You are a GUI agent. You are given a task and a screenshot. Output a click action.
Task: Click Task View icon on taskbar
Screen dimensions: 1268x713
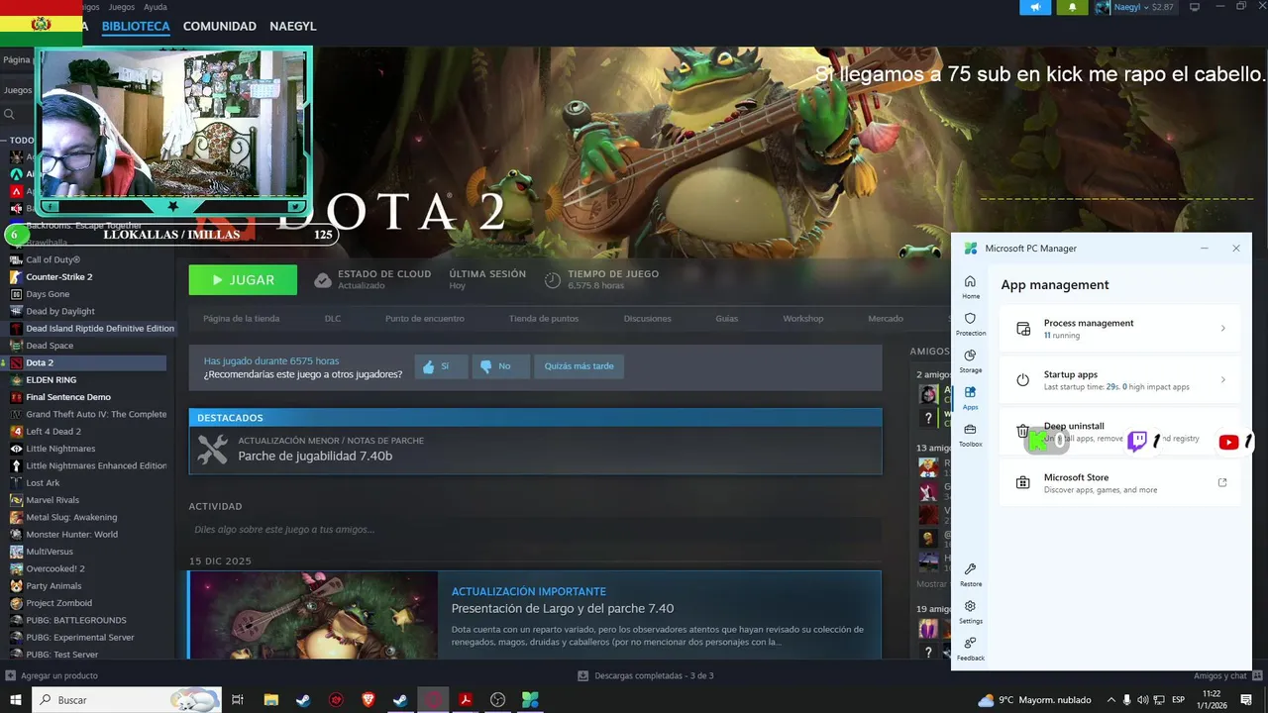238,700
